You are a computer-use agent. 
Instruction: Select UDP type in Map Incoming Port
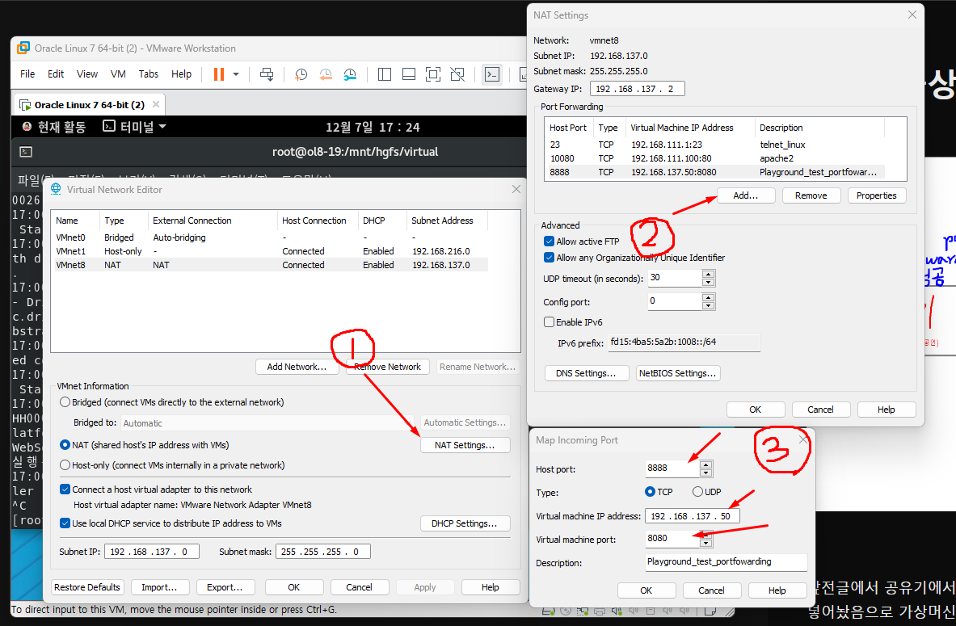697,492
